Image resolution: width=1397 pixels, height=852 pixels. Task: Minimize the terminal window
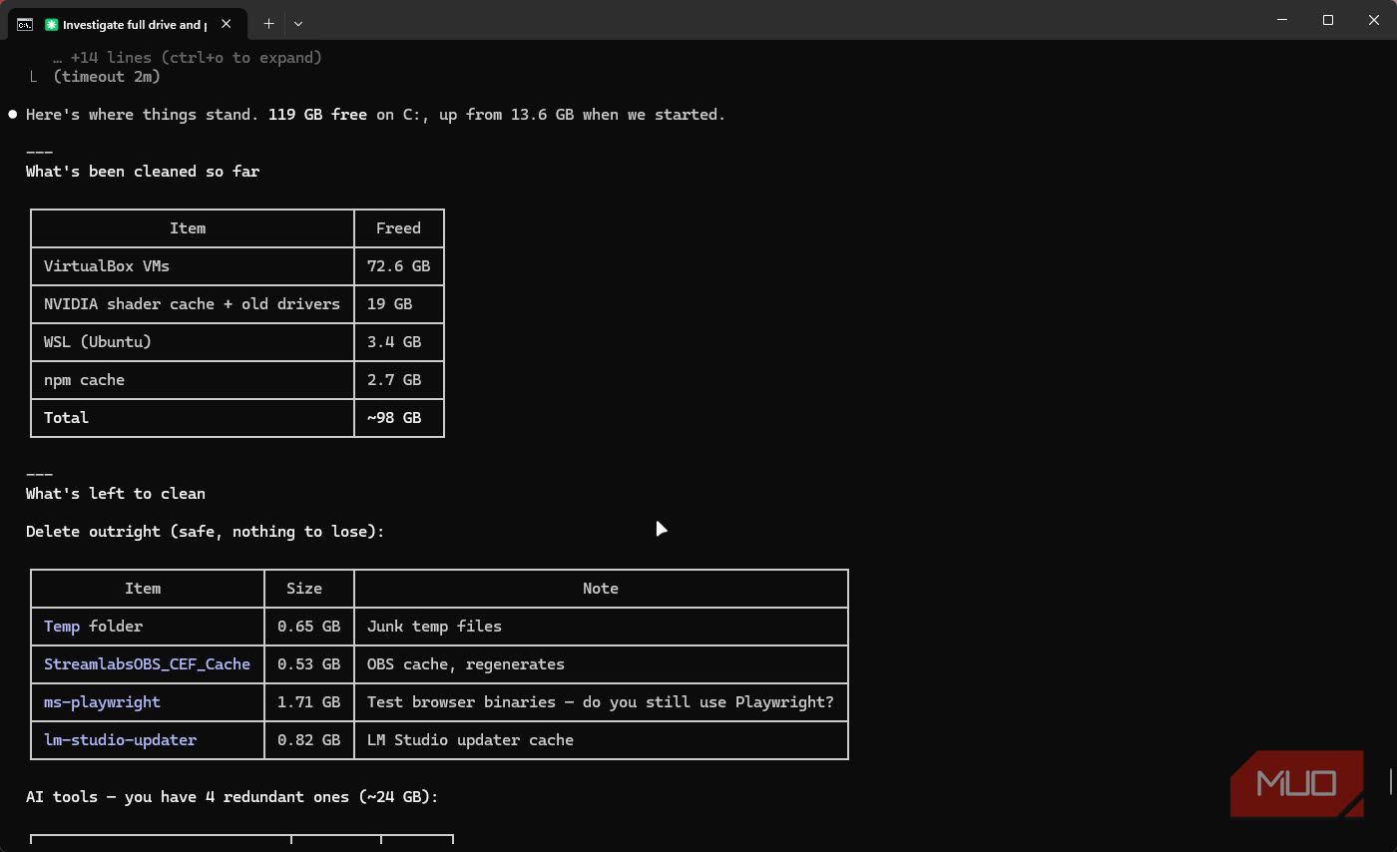point(1282,20)
